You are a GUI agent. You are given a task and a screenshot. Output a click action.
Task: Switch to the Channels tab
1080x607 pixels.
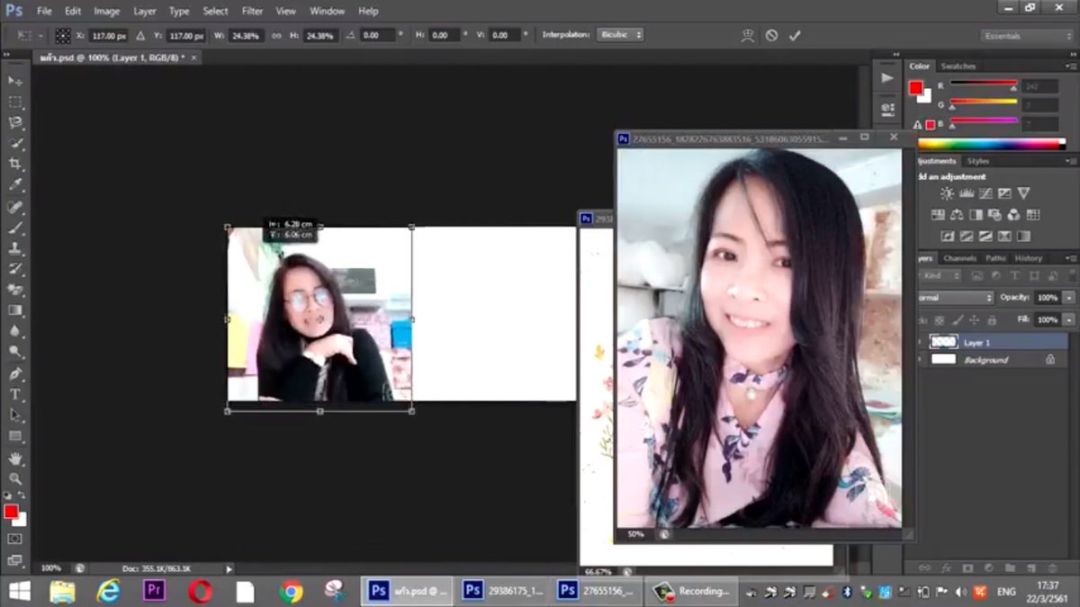point(959,258)
